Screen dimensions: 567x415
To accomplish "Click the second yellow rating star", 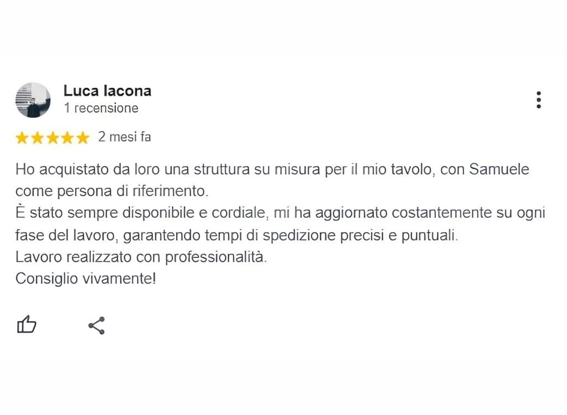I will pos(37,138).
